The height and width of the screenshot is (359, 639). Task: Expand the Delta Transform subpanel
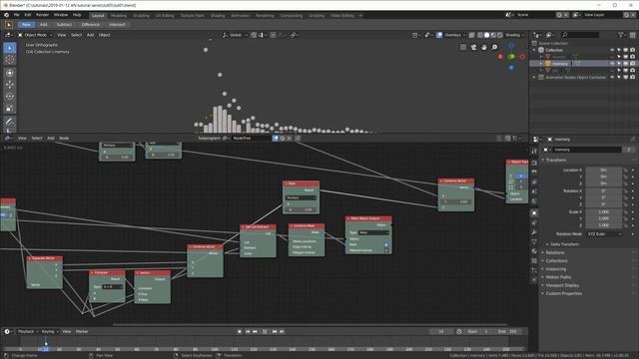[x=564, y=244]
